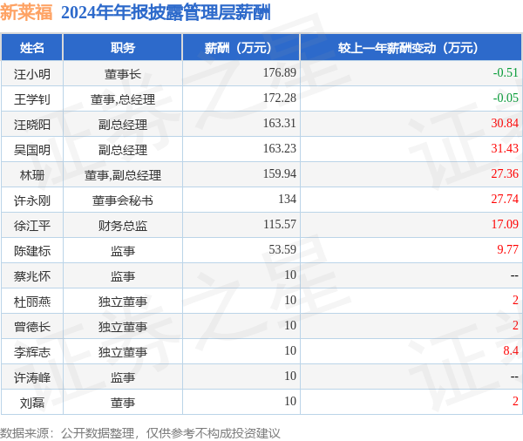Select the name 杜丽燕
The height and width of the screenshot is (441, 523).
[x=32, y=302]
